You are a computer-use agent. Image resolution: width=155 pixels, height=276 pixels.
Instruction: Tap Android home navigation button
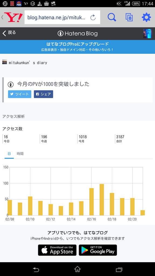coord(77,269)
